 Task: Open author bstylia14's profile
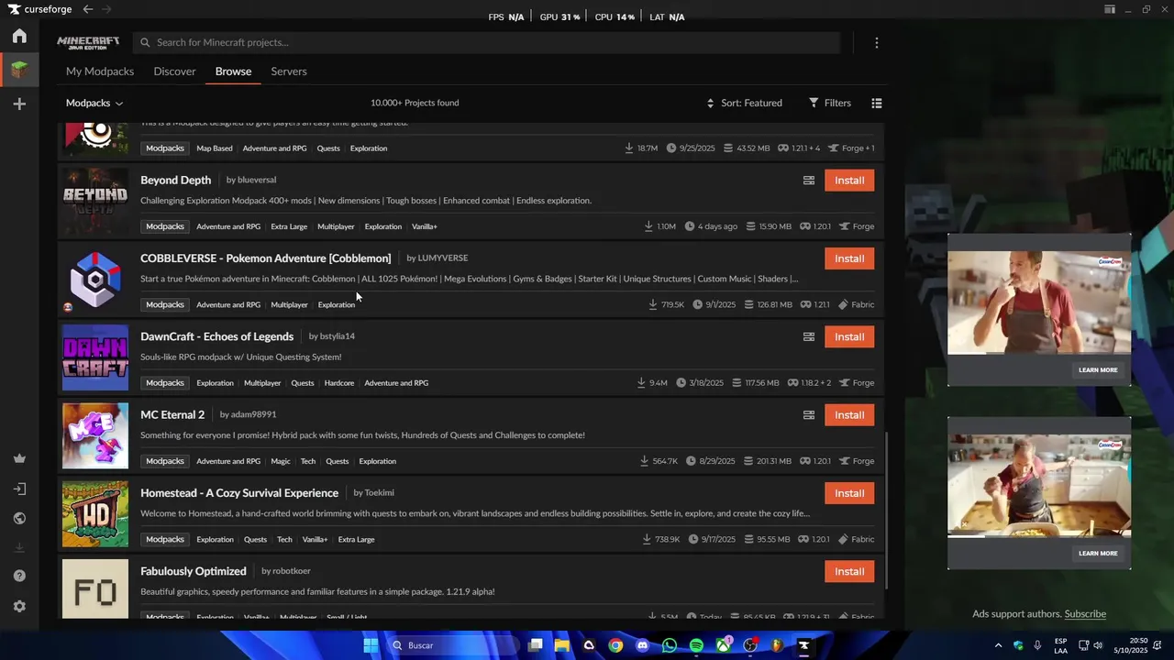tap(337, 336)
